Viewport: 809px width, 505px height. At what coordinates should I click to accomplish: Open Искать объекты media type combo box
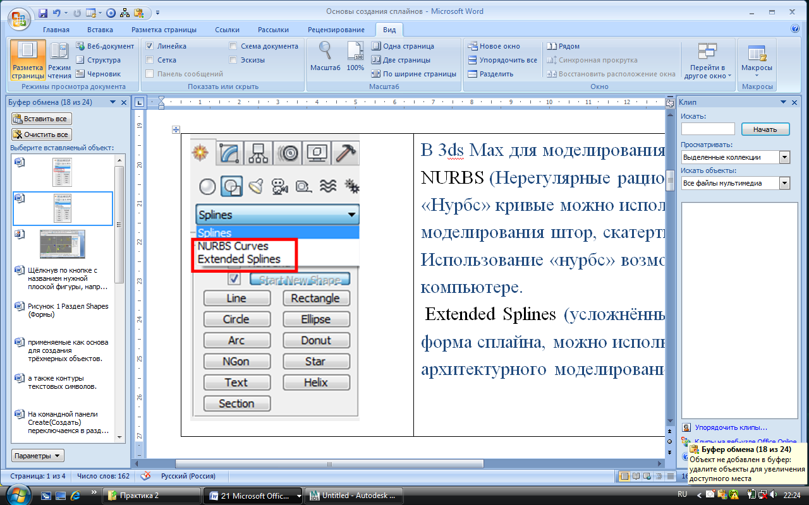pos(736,183)
